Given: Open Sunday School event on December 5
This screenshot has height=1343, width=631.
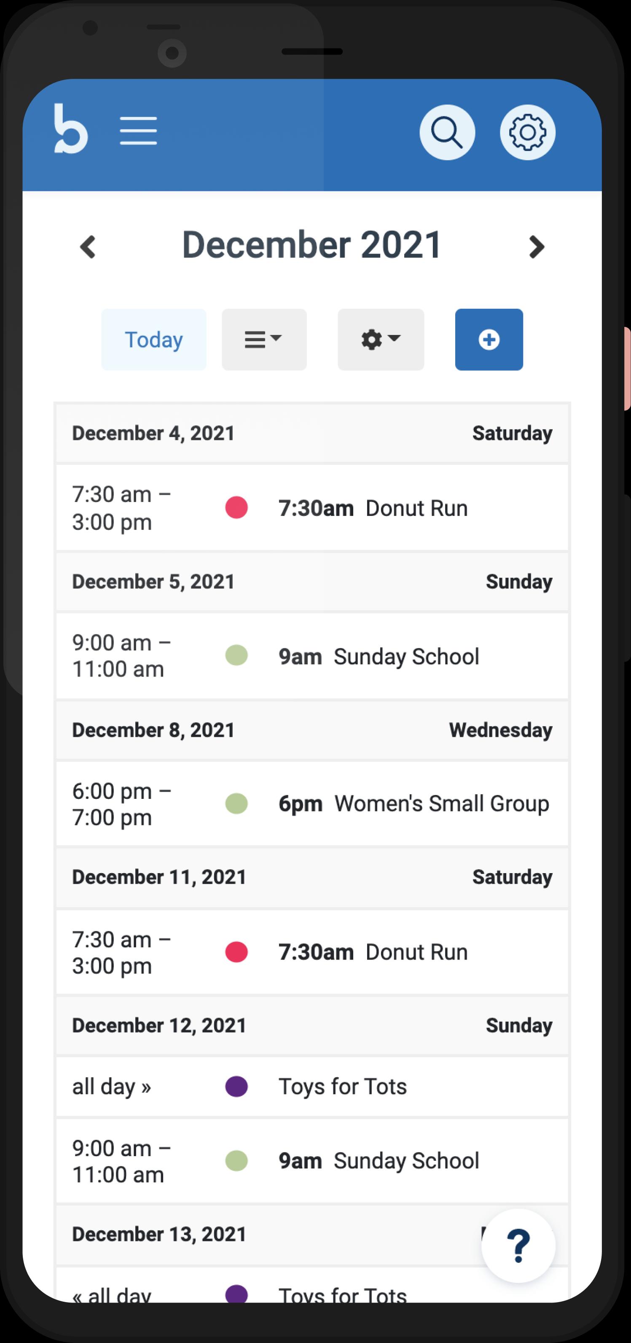Looking at the screenshot, I should tap(406, 657).
